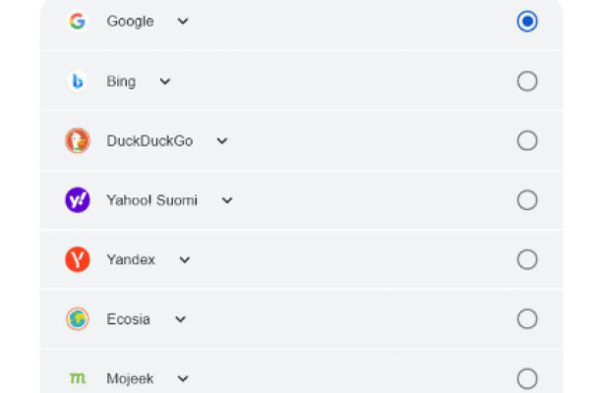Choose the Ecosia radio button
This screenshot has width=590, height=393.
coord(527,319)
